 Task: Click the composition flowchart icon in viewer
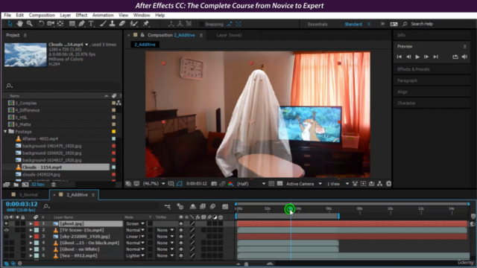click(x=379, y=184)
